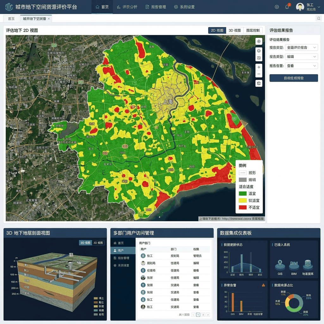Zoom in with the map plus button
This screenshot has width=324, height=324.
(259, 67)
